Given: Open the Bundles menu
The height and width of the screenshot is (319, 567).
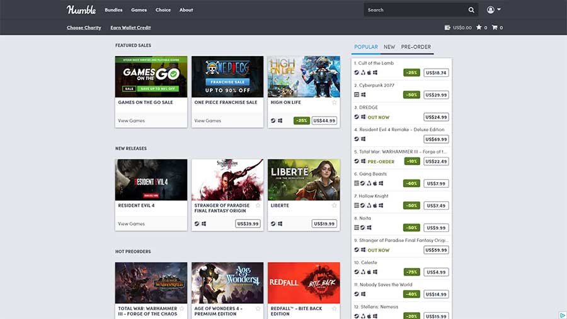Looking at the screenshot, I should click(x=113, y=10).
